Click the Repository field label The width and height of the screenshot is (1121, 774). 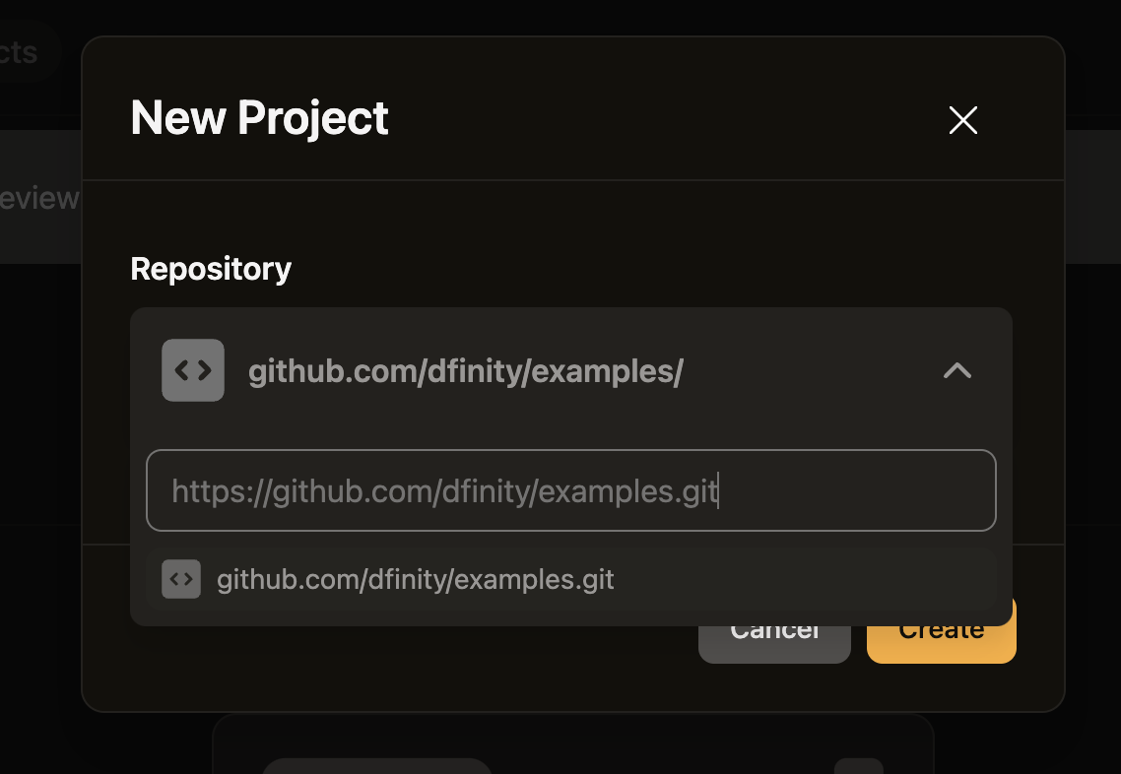[211, 269]
